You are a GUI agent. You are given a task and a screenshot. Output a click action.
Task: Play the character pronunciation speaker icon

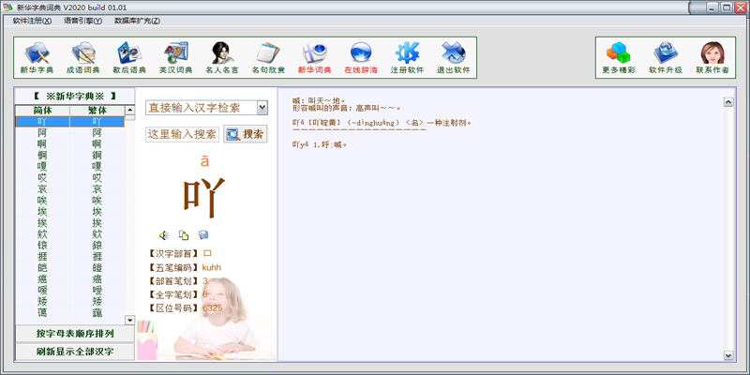pos(164,235)
